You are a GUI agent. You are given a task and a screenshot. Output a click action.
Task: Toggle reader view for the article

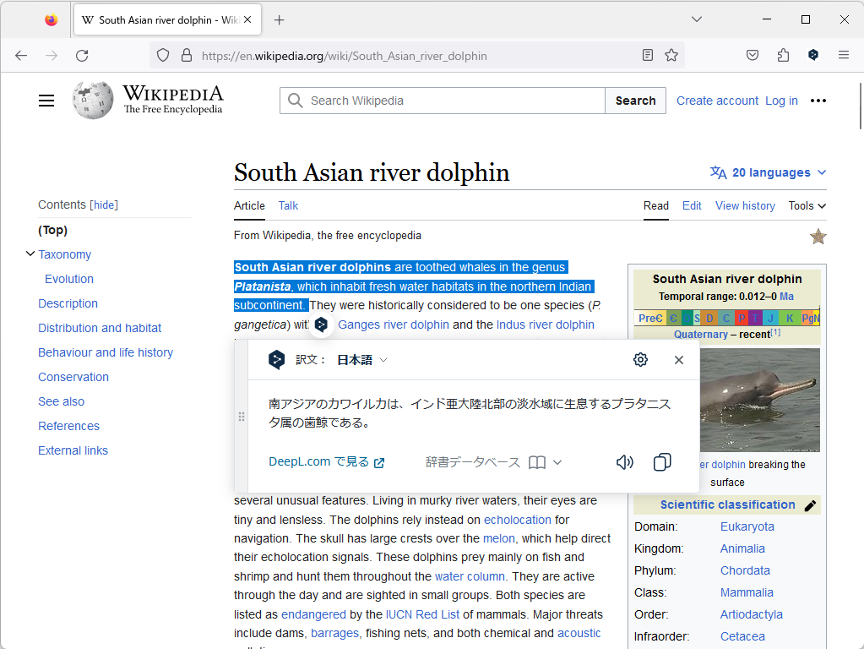coord(647,54)
